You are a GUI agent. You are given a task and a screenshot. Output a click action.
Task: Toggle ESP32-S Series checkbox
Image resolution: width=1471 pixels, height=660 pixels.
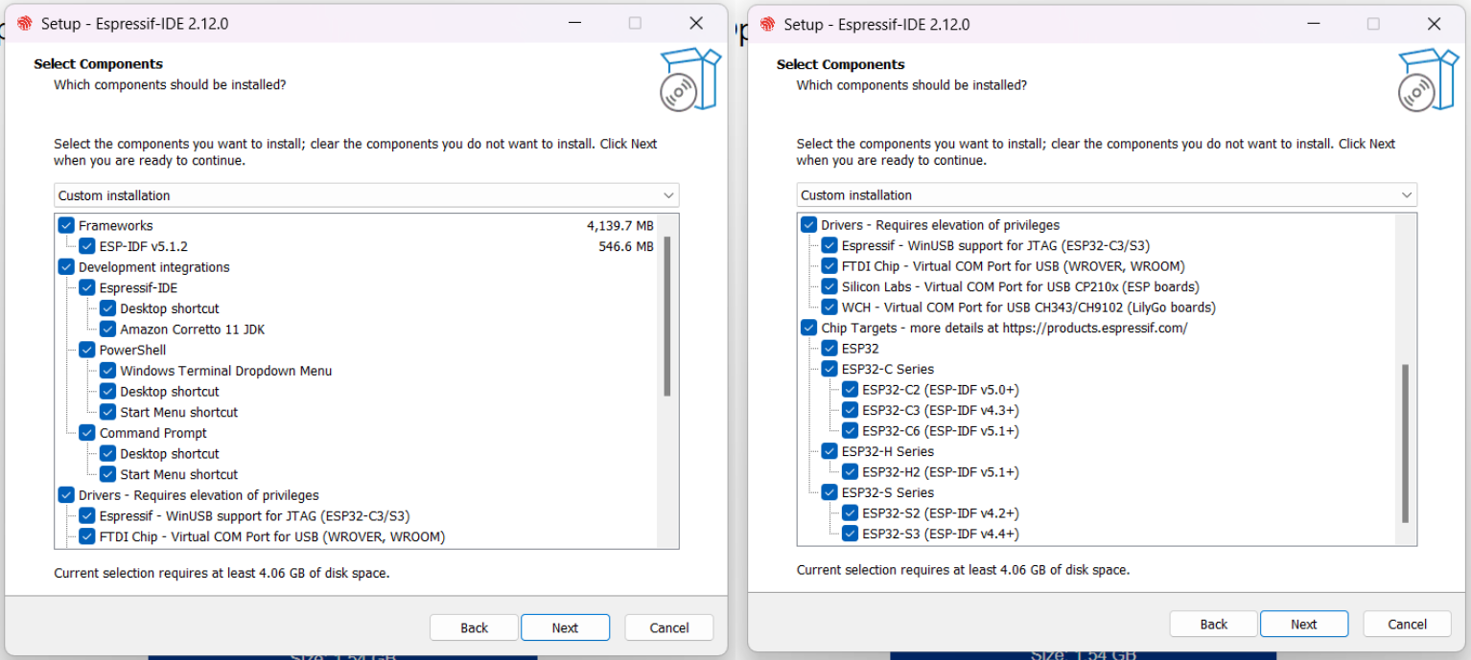(829, 492)
